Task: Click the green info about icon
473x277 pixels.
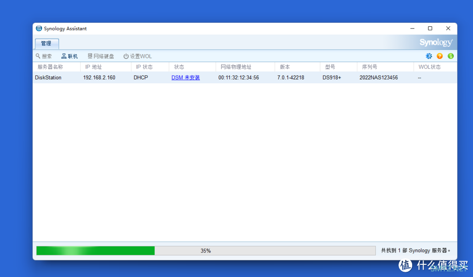Action: point(451,56)
